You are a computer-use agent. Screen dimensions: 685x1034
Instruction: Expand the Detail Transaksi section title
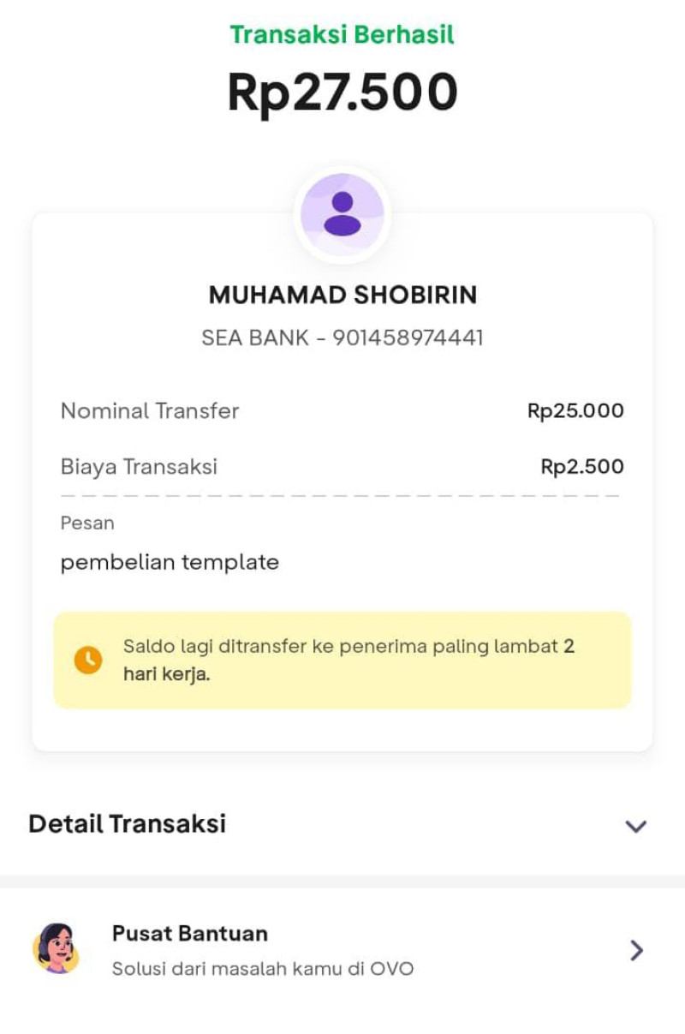click(x=128, y=824)
